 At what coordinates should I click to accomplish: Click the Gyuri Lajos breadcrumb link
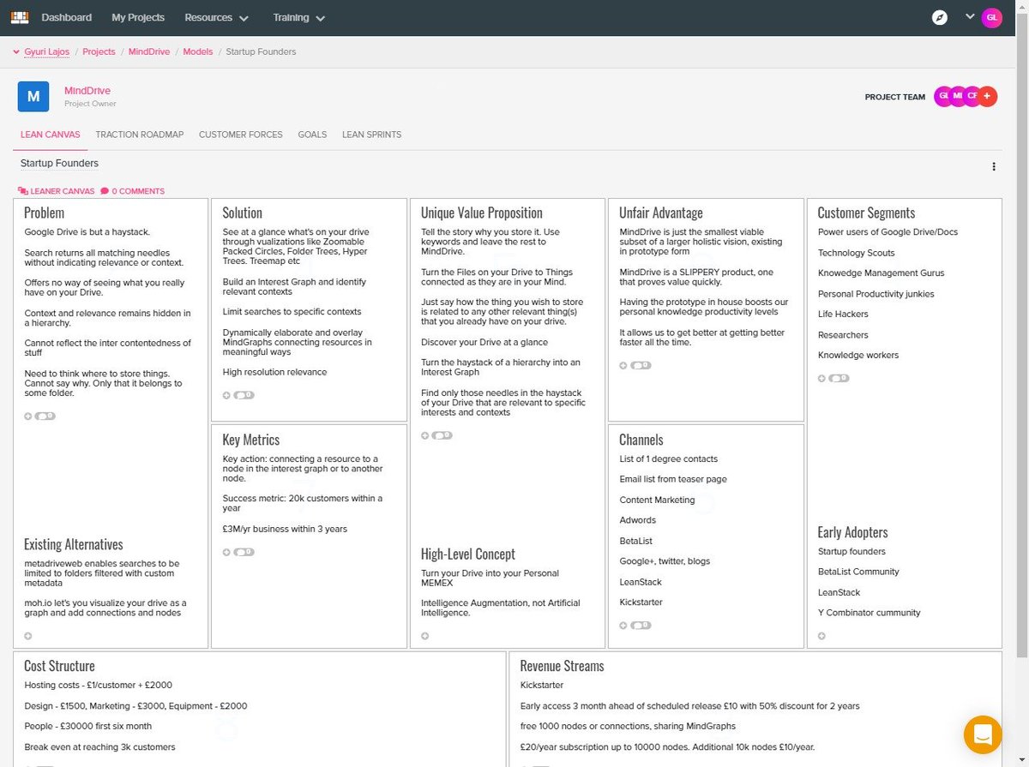(x=49, y=52)
